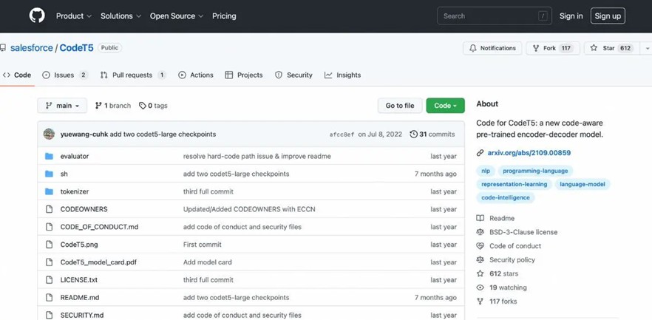652x320 pixels.
Task: Click the LICENSE.txt file icon
Action: (49, 279)
